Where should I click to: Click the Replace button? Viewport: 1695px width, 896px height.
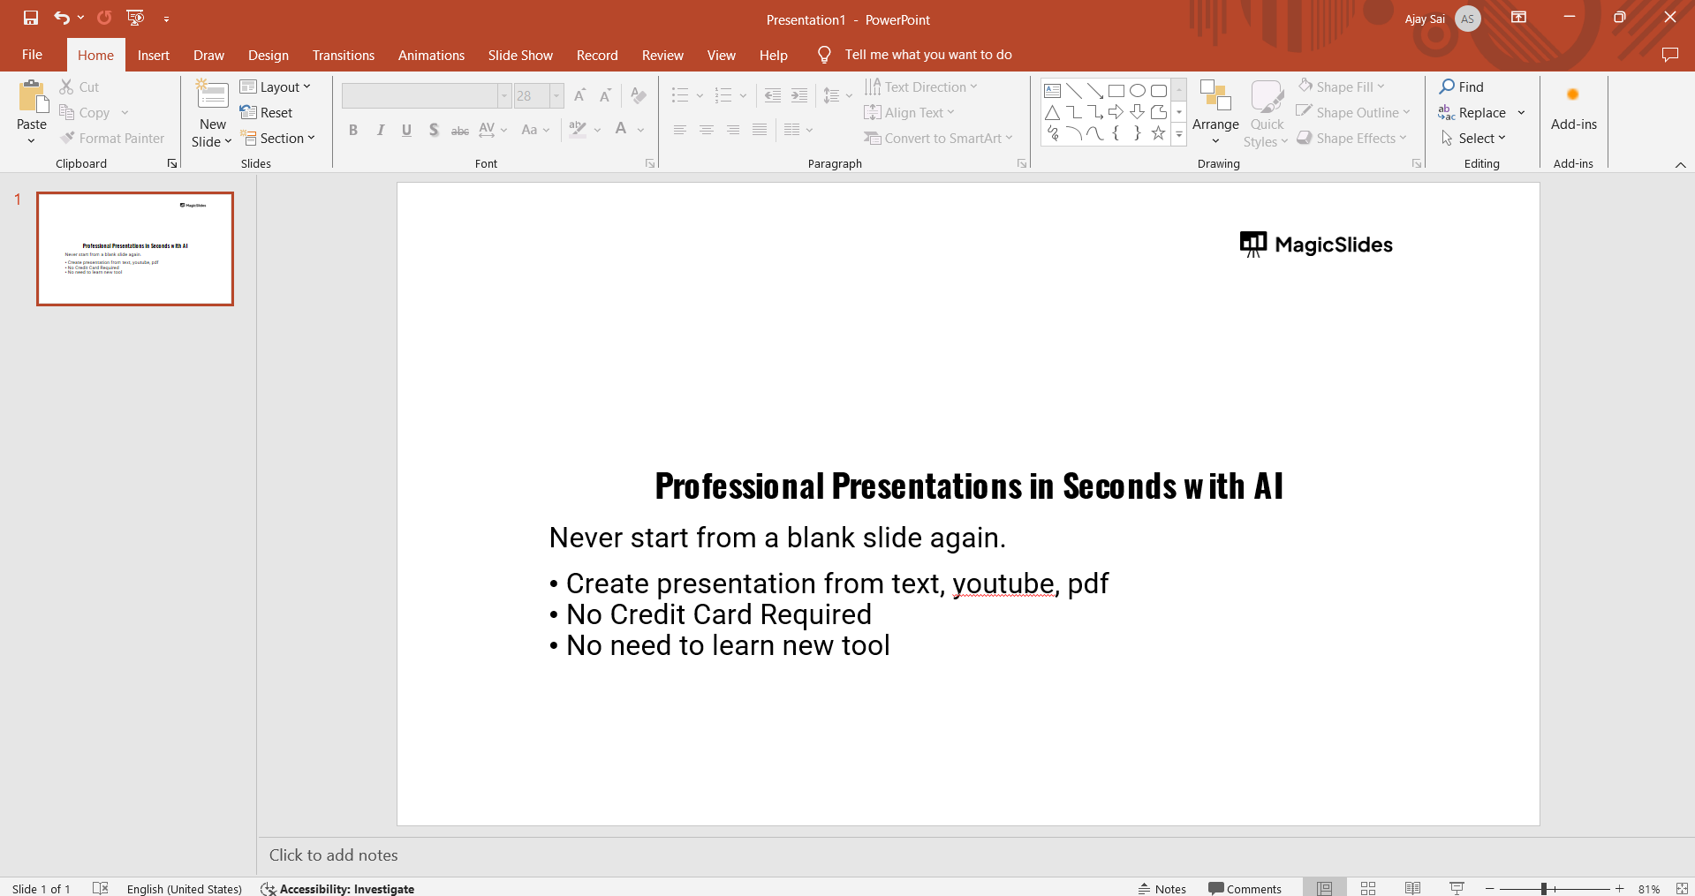coord(1473,113)
